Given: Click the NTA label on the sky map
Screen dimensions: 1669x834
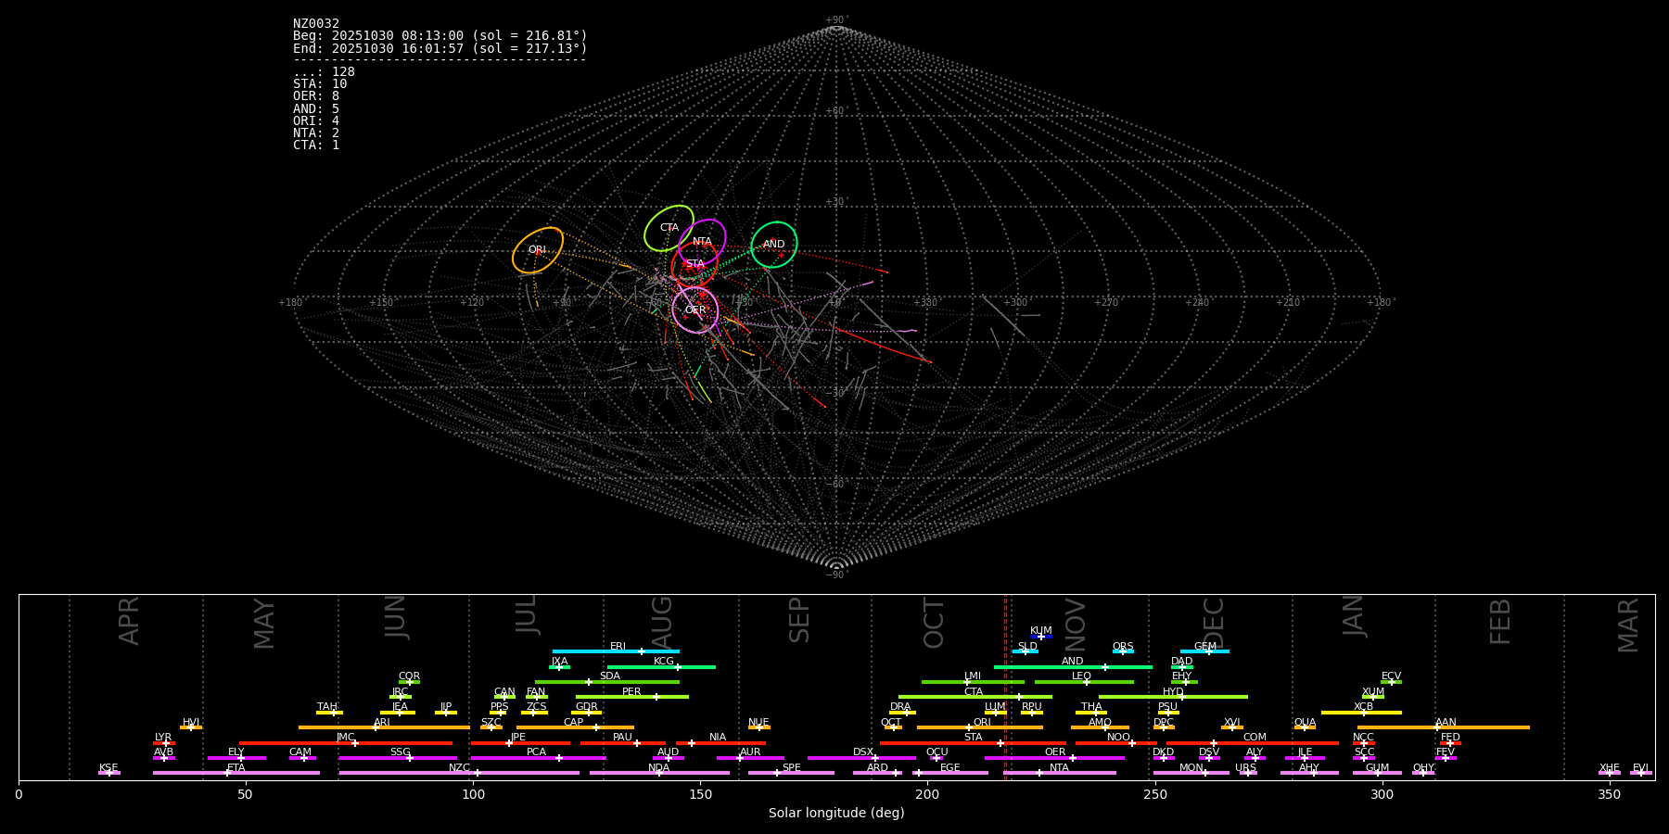Looking at the screenshot, I should click(x=702, y=242).
